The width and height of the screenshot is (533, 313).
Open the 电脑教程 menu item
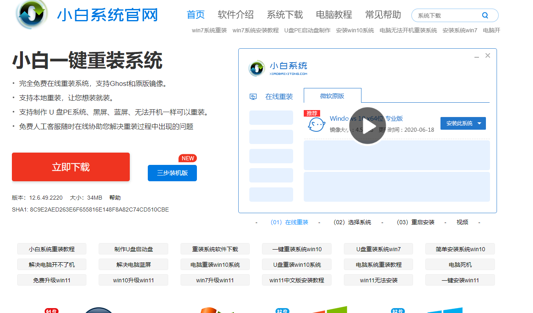pyautogui.click(x=334, y=15)
